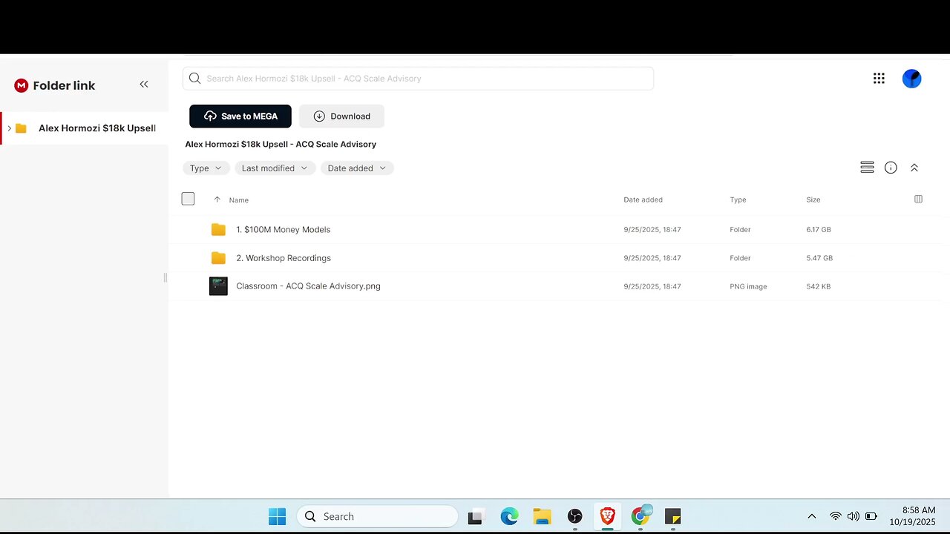Switch to Brave browser in the taskbar
Image resolution: width=950 pixels, height=534 pixels.
[x=607, y=517]
